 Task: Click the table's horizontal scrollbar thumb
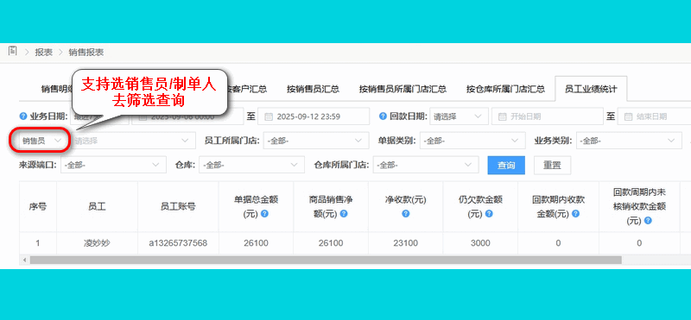[x=326, y=260]
